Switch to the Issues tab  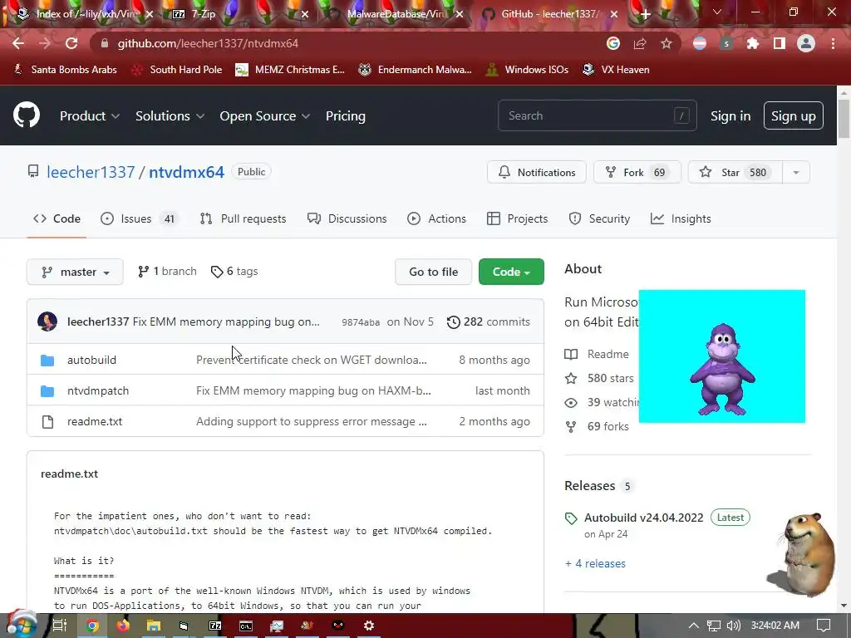[x=139, y=218]
